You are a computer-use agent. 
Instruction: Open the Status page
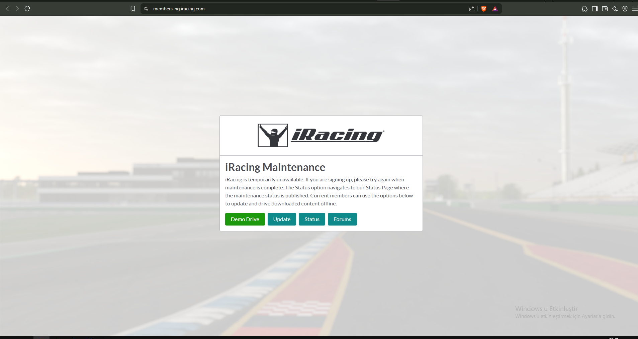tap(312, 219)
